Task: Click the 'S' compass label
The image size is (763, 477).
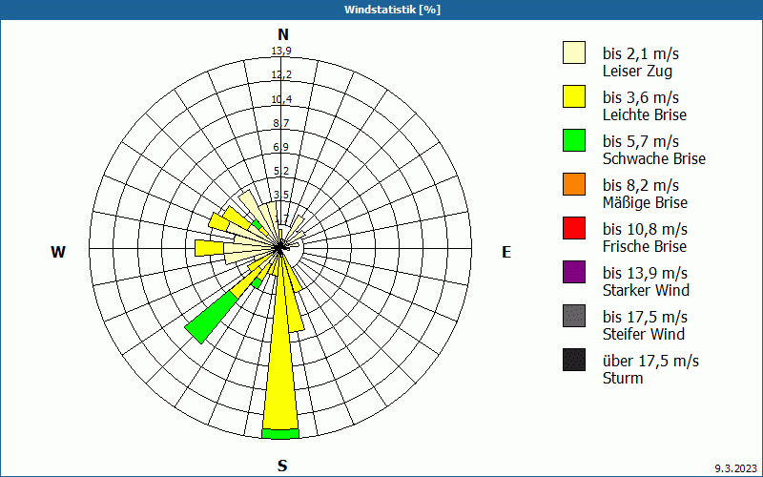Action: (282, 466)
